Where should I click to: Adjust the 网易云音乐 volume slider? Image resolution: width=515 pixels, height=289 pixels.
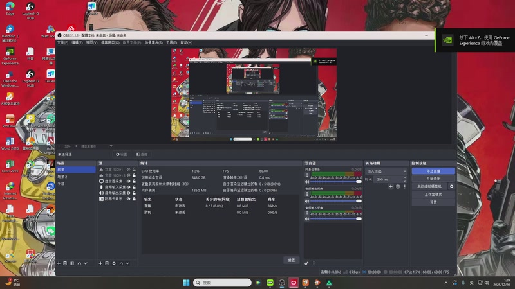pos(335,182)
